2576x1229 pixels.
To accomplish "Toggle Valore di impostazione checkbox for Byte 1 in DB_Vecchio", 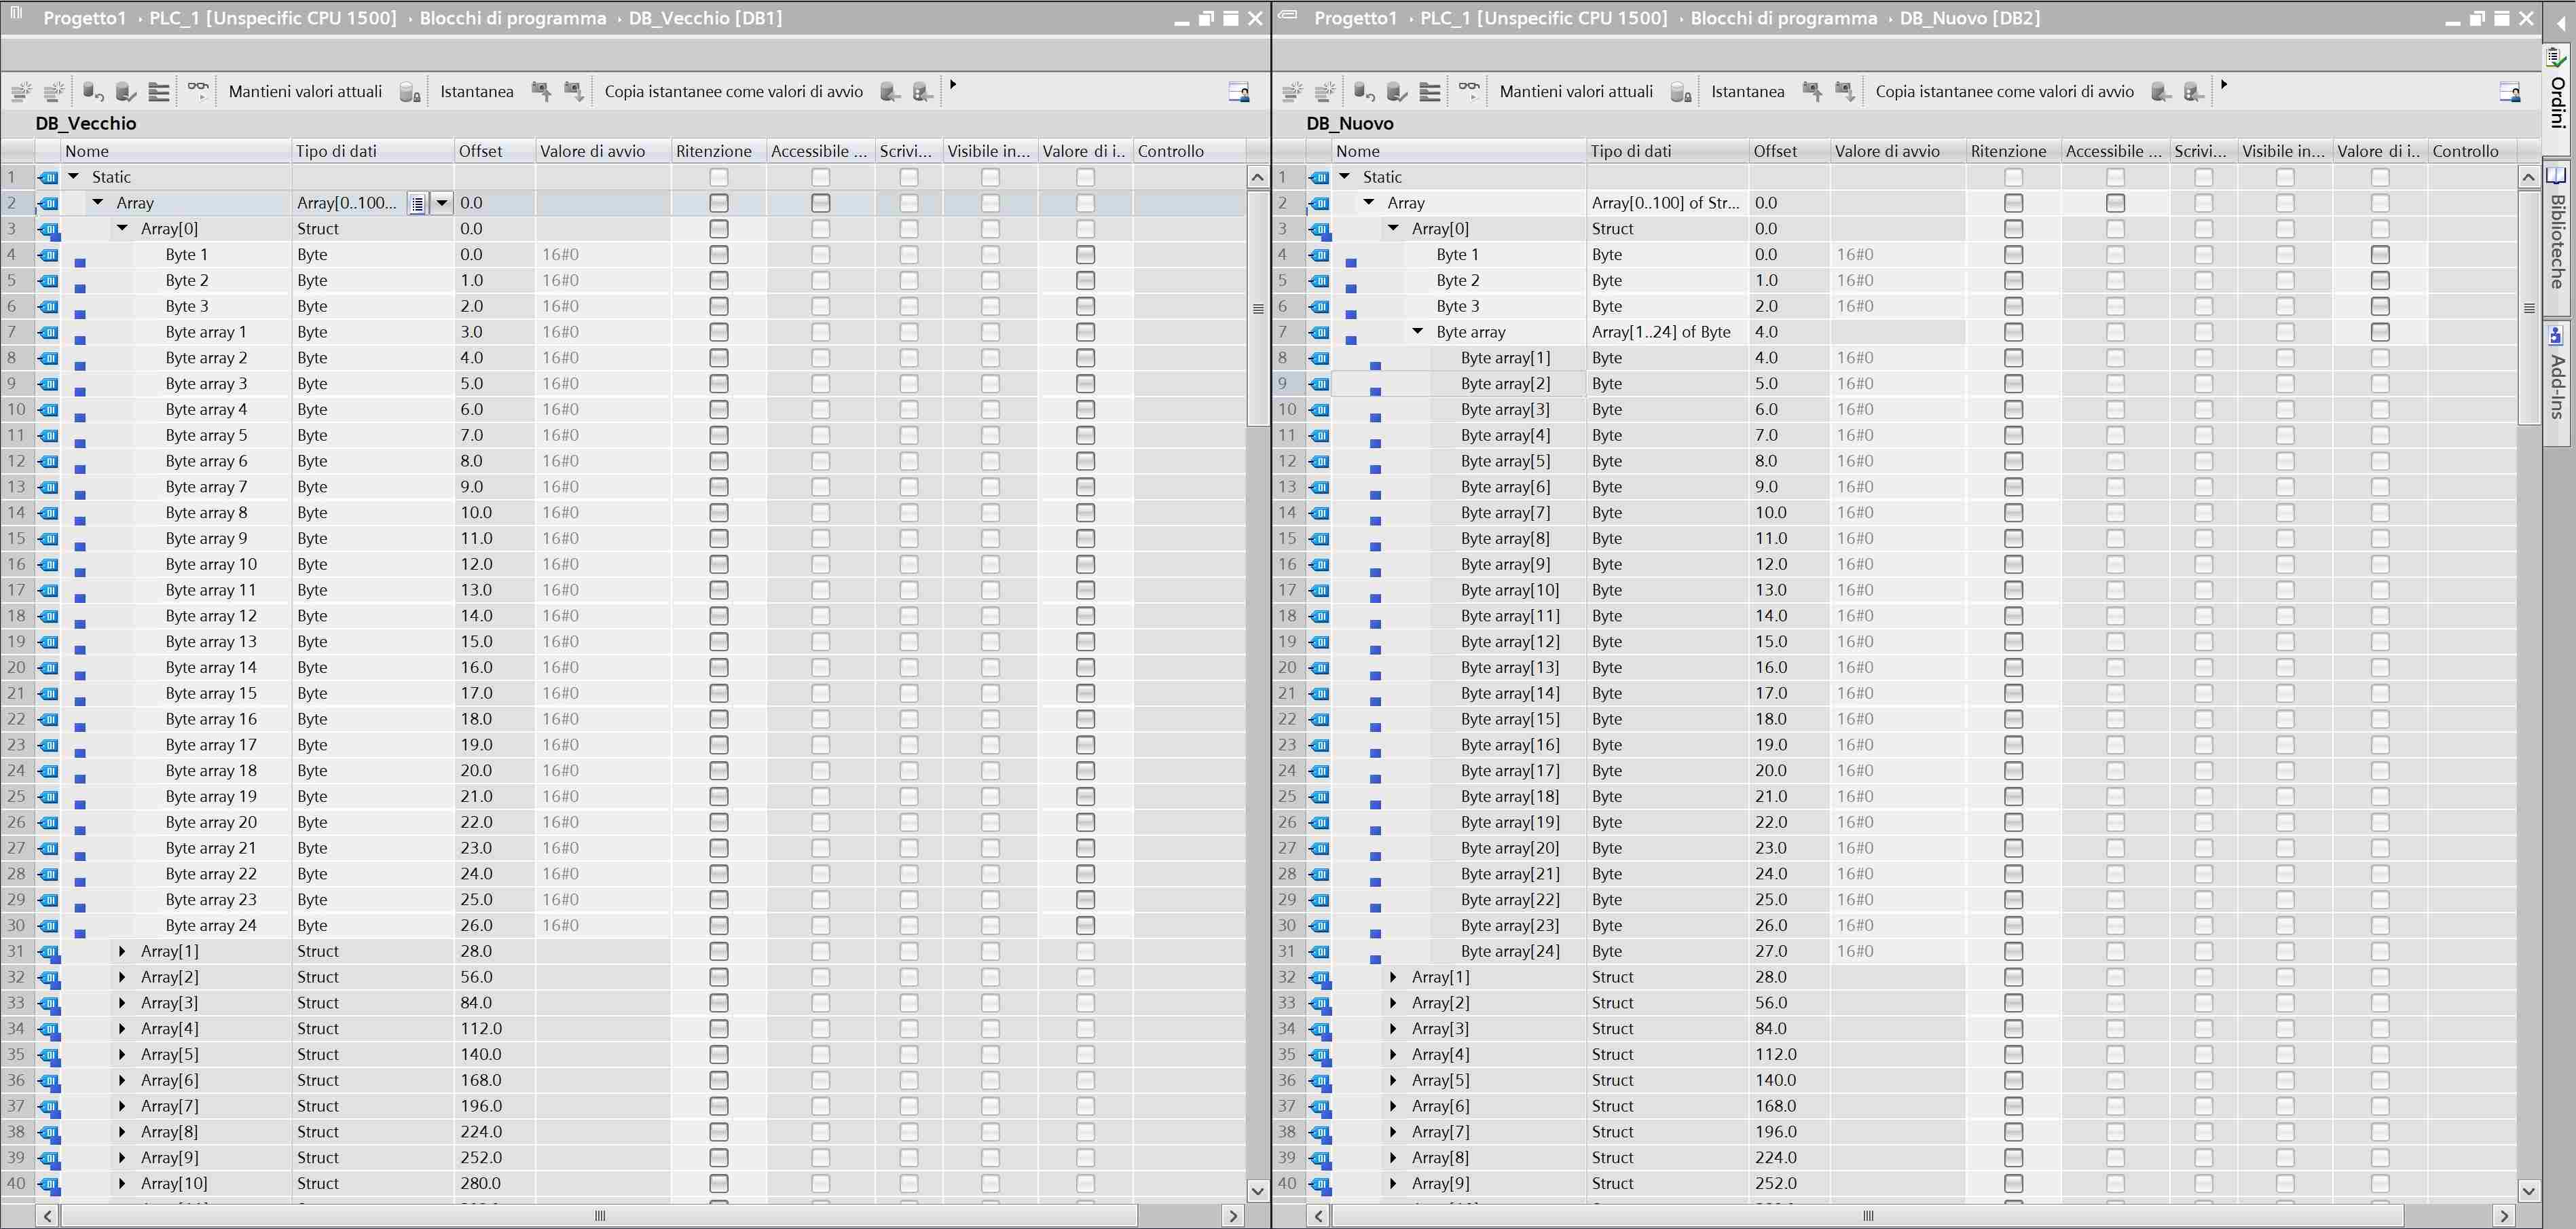I will point(1085,255).
